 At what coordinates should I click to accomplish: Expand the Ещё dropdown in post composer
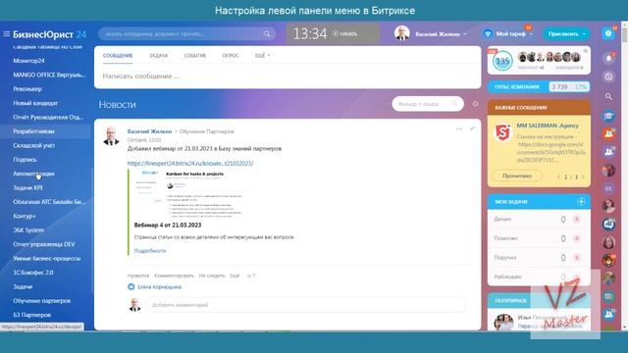(263, 55)
